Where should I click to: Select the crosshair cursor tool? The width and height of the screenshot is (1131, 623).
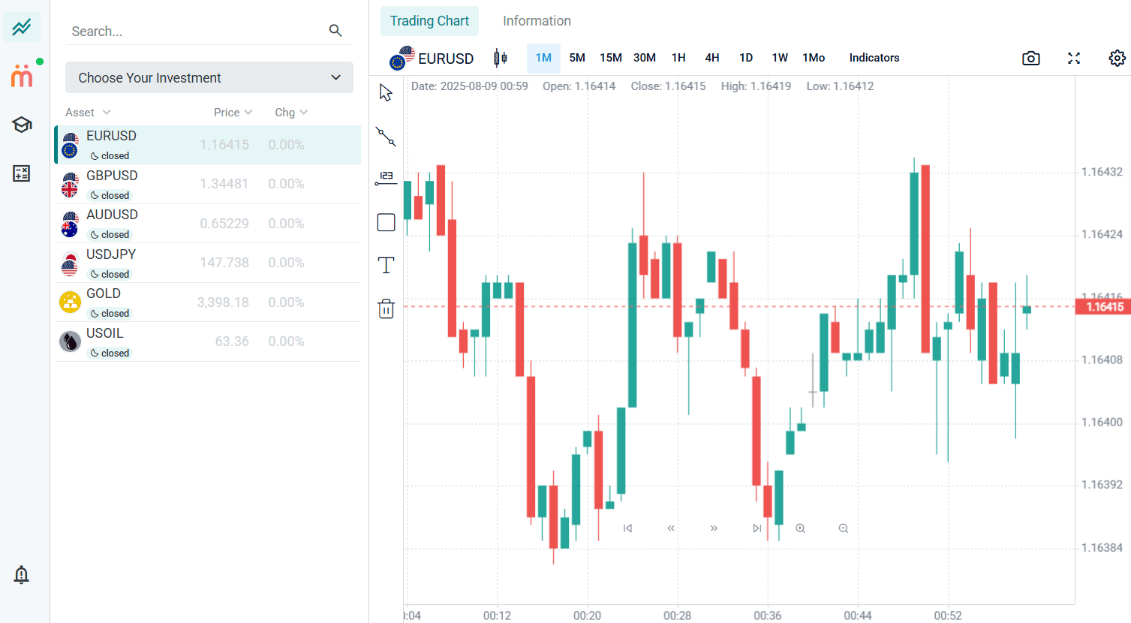pyautogui.click(x=385, y=91)
